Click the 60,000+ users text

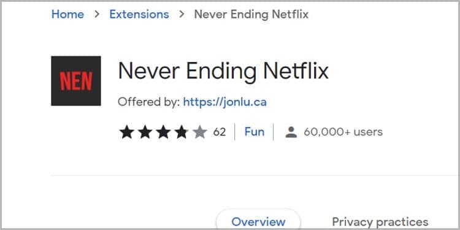[343, 132]
